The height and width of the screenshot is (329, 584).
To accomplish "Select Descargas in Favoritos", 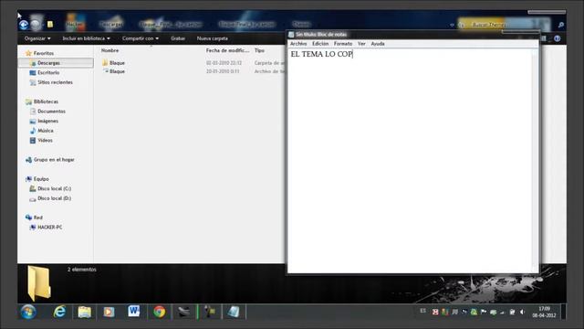I will (x=56, y=63).
